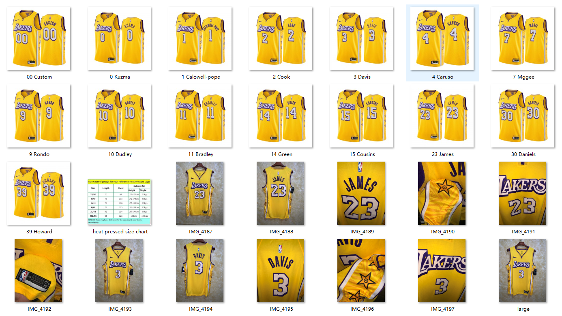Click the file name "14 Green"

click(x=281, y=154)
